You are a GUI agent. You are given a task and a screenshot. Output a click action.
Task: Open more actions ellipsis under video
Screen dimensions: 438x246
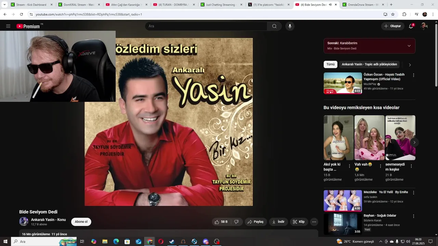coord(314,222)
